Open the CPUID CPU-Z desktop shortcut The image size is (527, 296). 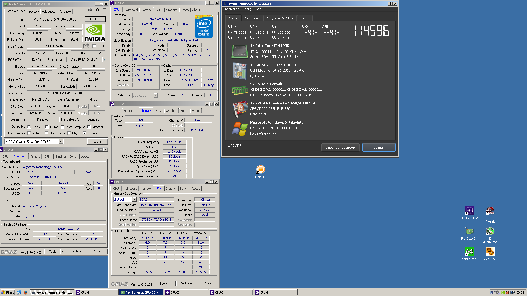click(x=469, y=213)
